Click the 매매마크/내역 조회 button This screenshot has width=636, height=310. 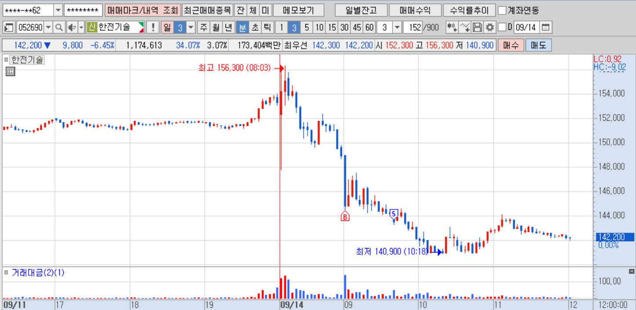[142, 10]
